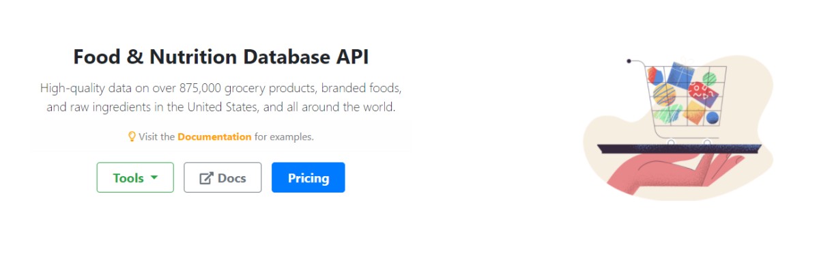The image size is (819, 269).
Task: Open the Docs button
Action: [222, 178]
